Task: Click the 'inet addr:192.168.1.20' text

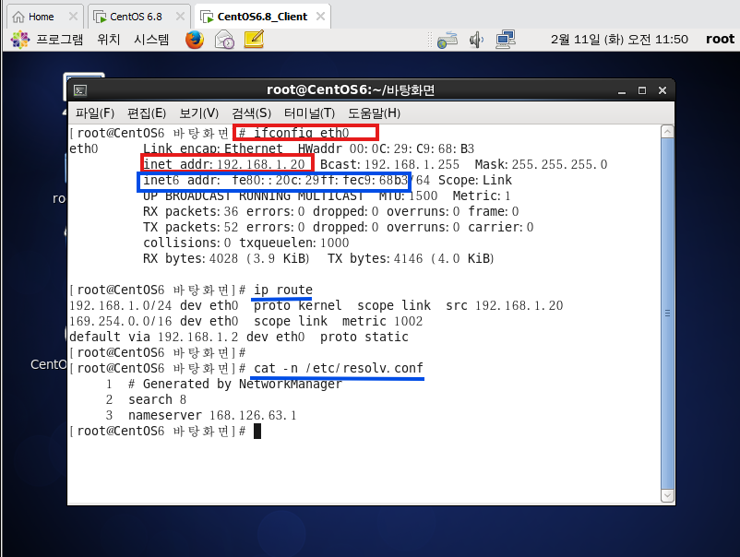Action: (x=223, y=164)
